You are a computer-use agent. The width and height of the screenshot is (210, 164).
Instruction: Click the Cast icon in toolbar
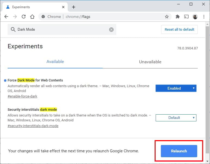click(x=186, y=17)
